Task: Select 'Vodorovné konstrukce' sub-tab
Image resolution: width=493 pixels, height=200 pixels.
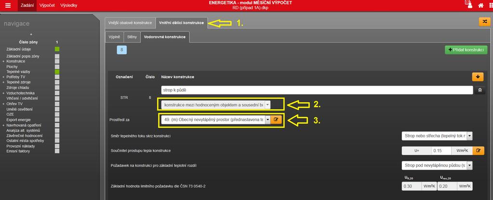Action: point(165,37)
